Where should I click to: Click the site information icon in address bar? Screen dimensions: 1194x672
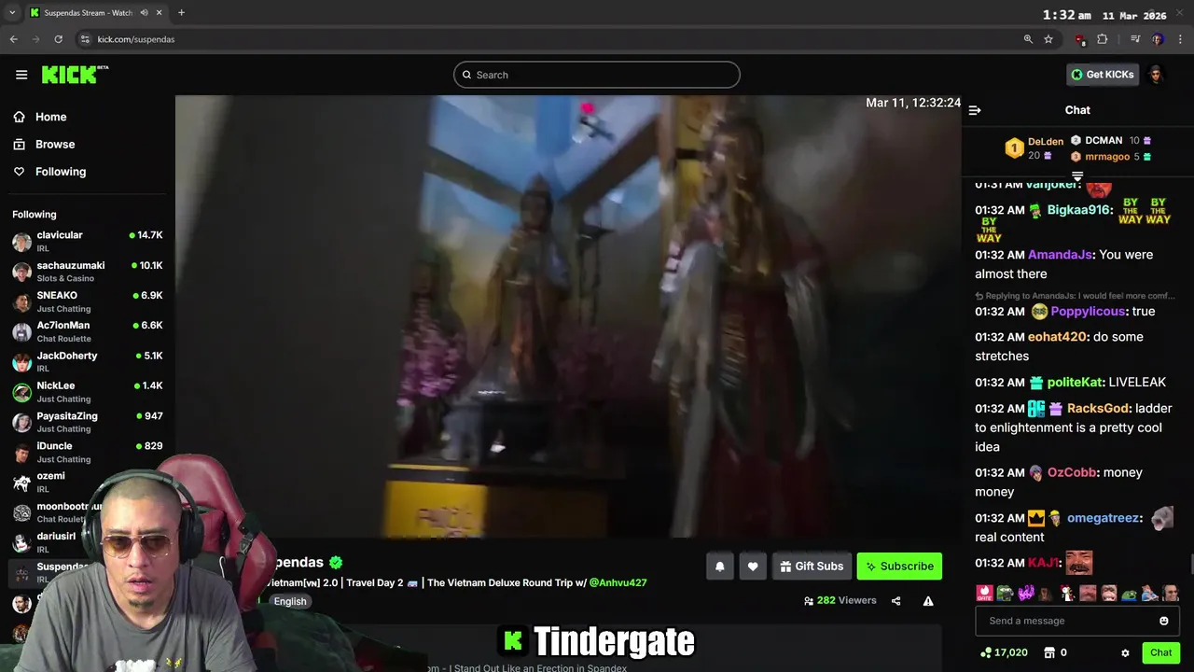(x=84, y=39)
